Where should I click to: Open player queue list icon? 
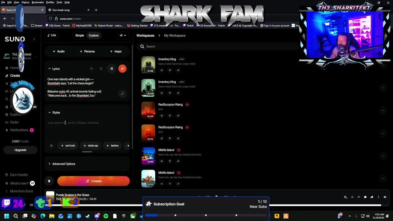tap(345, 197)
